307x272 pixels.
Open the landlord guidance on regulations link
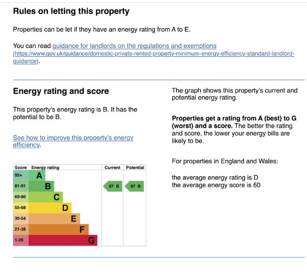point(134,46)
